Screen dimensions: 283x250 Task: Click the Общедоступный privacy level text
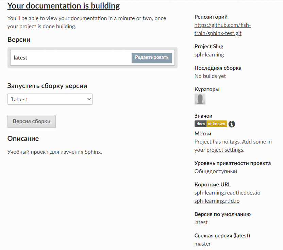click(x=216, y=171)
